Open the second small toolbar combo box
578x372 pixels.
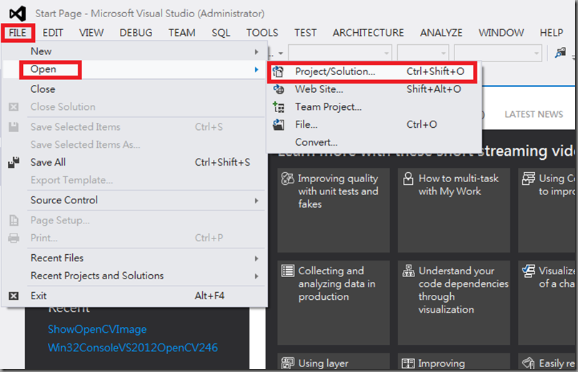(x=423, y=53)
